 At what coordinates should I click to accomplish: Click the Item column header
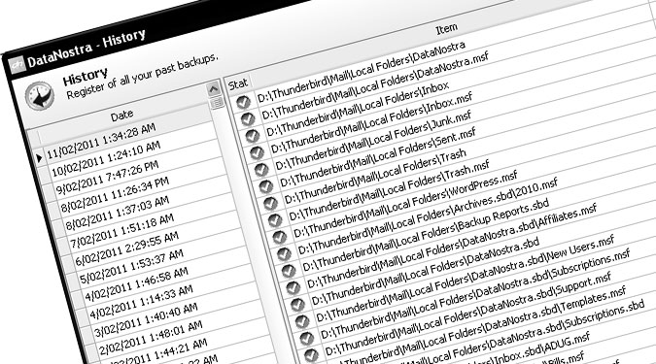pos(446,29)
